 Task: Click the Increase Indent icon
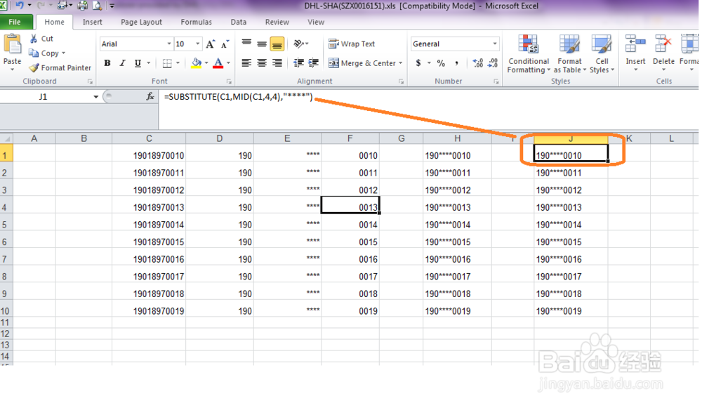[314, 63]
